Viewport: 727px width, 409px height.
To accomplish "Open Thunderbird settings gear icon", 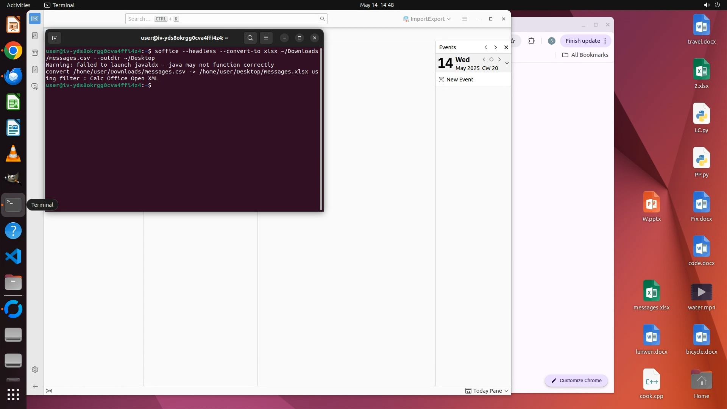I will click(x=35, y=370).
